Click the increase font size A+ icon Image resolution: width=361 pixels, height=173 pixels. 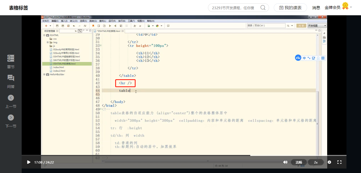(135, 26)
